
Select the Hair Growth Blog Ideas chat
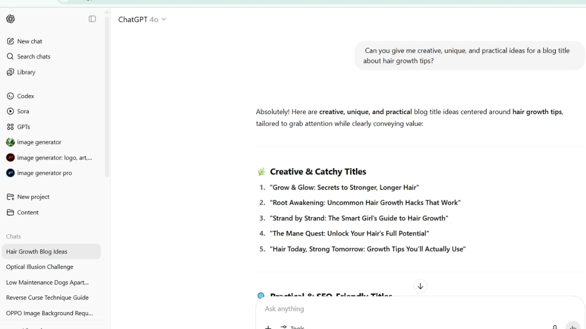52,252
